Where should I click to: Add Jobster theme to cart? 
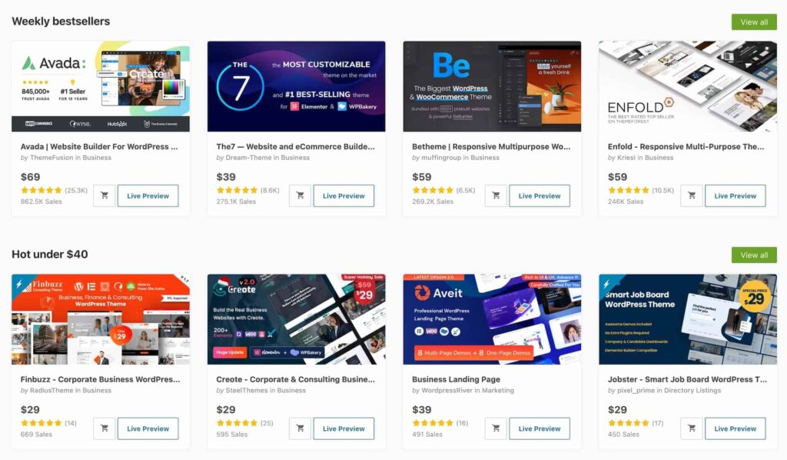coord(692,428)
